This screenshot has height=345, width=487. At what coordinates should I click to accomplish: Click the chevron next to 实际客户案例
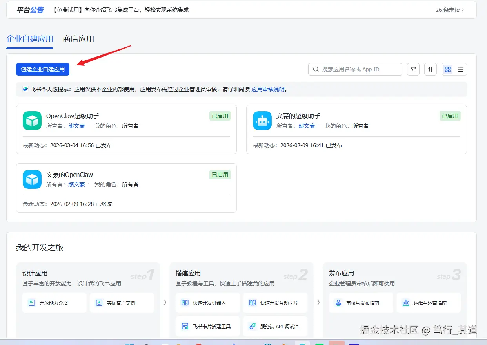coord(165,303)
